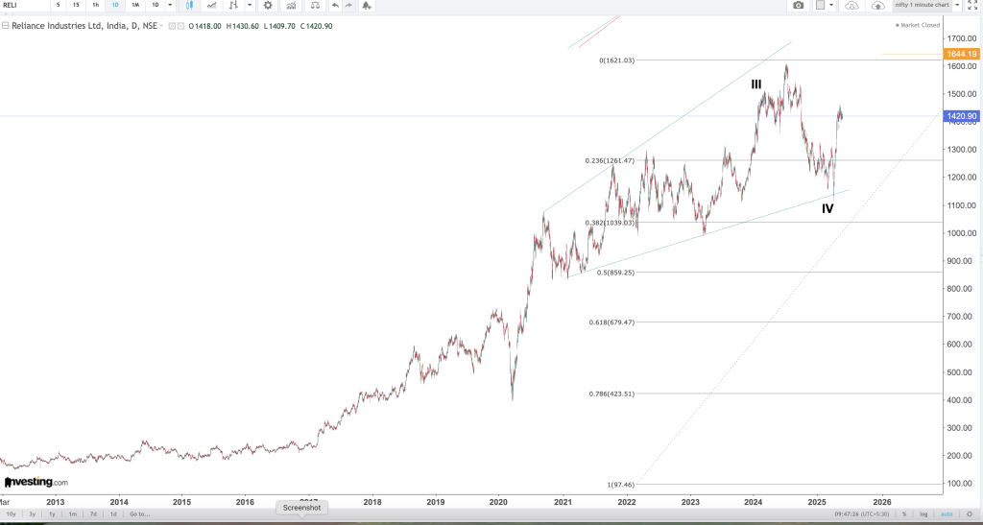The image size is (983, 525).
Task: Select the 0.618(679.47) Fibonacci level label
Action: 611,322
